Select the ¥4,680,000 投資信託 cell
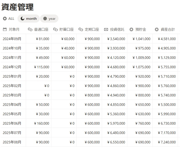Viewport: 180px width, 150px height. pos(115,67)
